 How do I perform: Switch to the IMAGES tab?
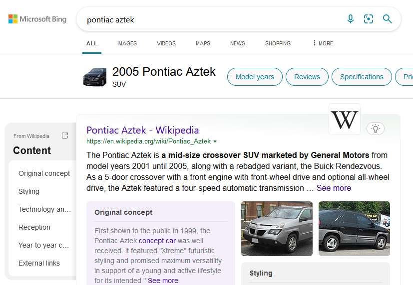pyautogui.click(x=127, y=43)
